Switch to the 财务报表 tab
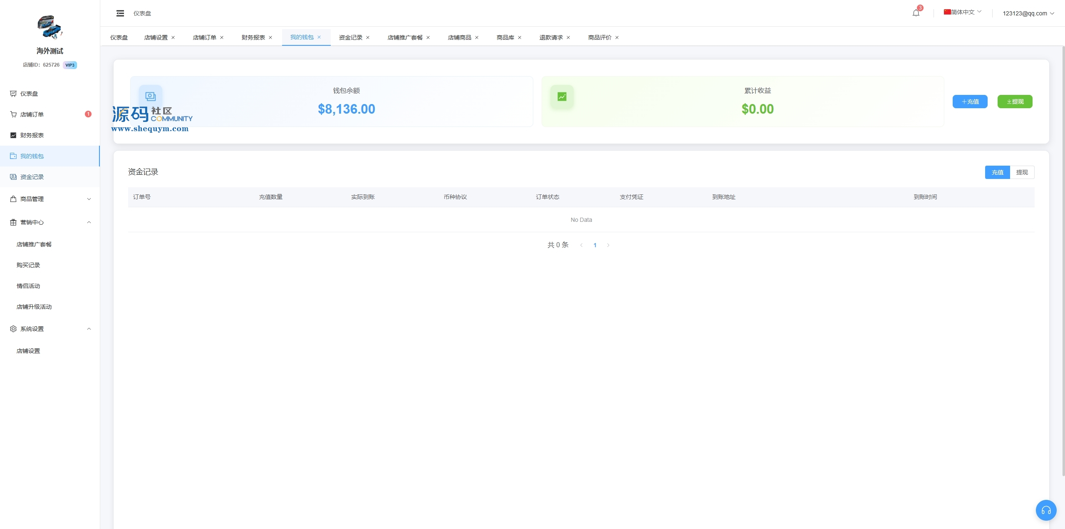The width and height of the screenshot is (1065, 529). [253, 37]
